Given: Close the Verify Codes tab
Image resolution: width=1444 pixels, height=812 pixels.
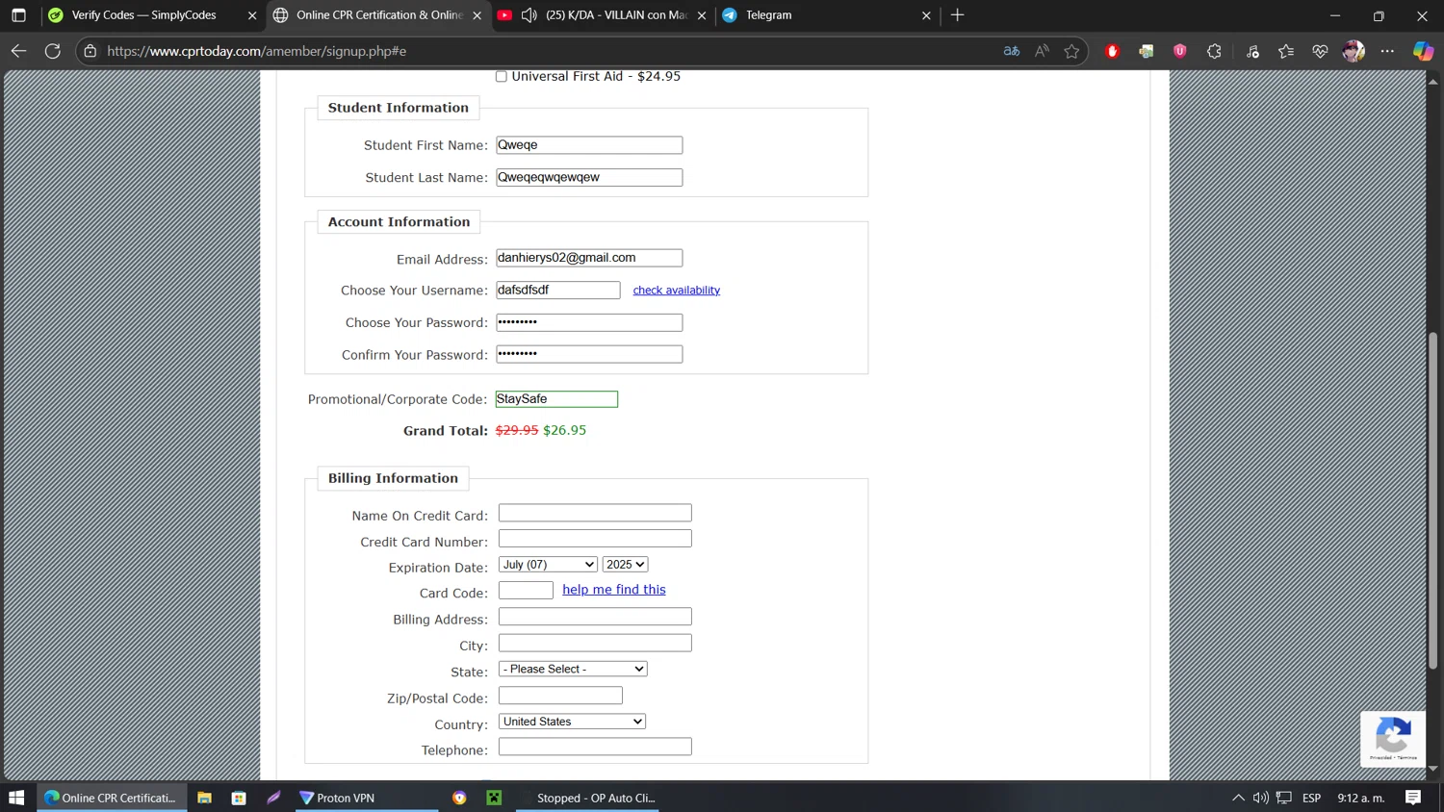Looking at the screenshot, I should [252, 15].
